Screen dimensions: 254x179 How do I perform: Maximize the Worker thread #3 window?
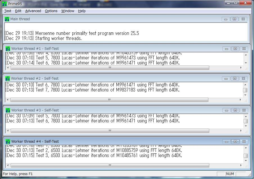click(235, 110)
